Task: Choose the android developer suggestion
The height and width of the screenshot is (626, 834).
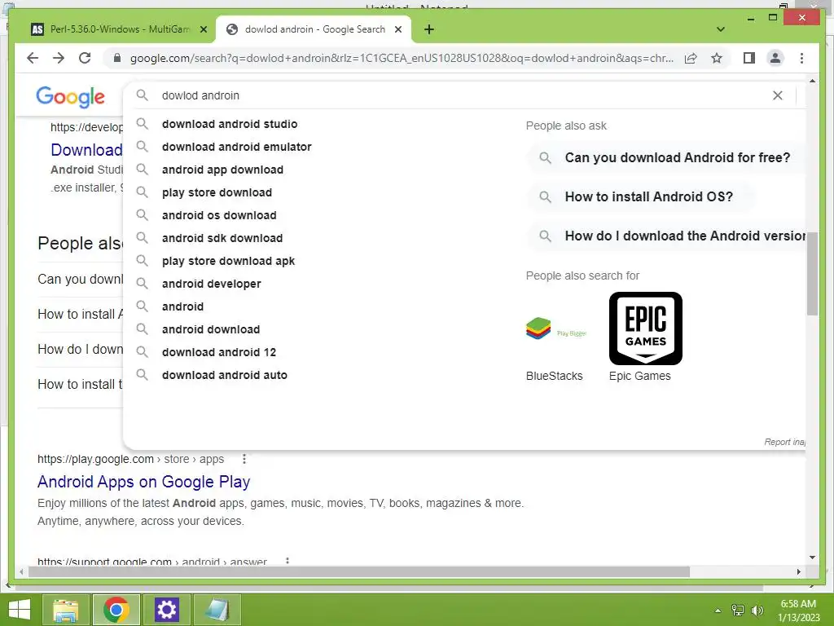Action: (212, 284)
